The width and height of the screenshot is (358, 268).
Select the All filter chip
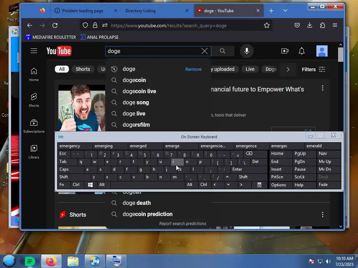(x=62, y=69)
